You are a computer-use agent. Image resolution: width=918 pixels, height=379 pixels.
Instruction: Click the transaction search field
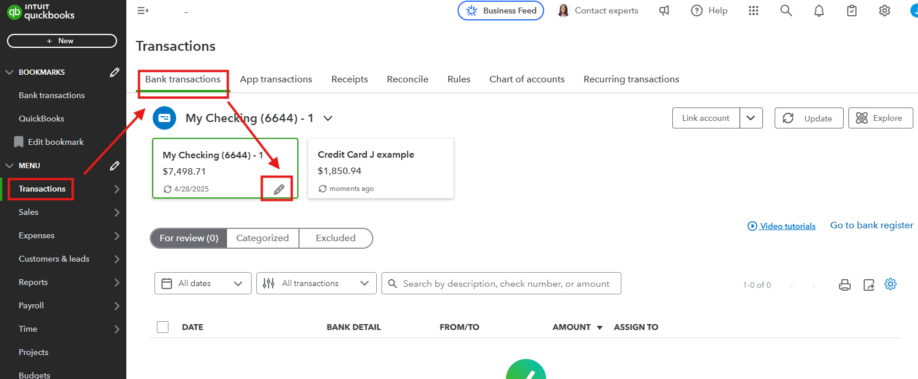point(501,283)
